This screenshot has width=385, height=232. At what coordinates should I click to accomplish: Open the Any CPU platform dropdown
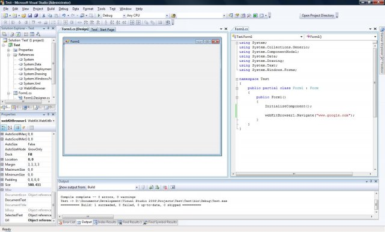167,16
